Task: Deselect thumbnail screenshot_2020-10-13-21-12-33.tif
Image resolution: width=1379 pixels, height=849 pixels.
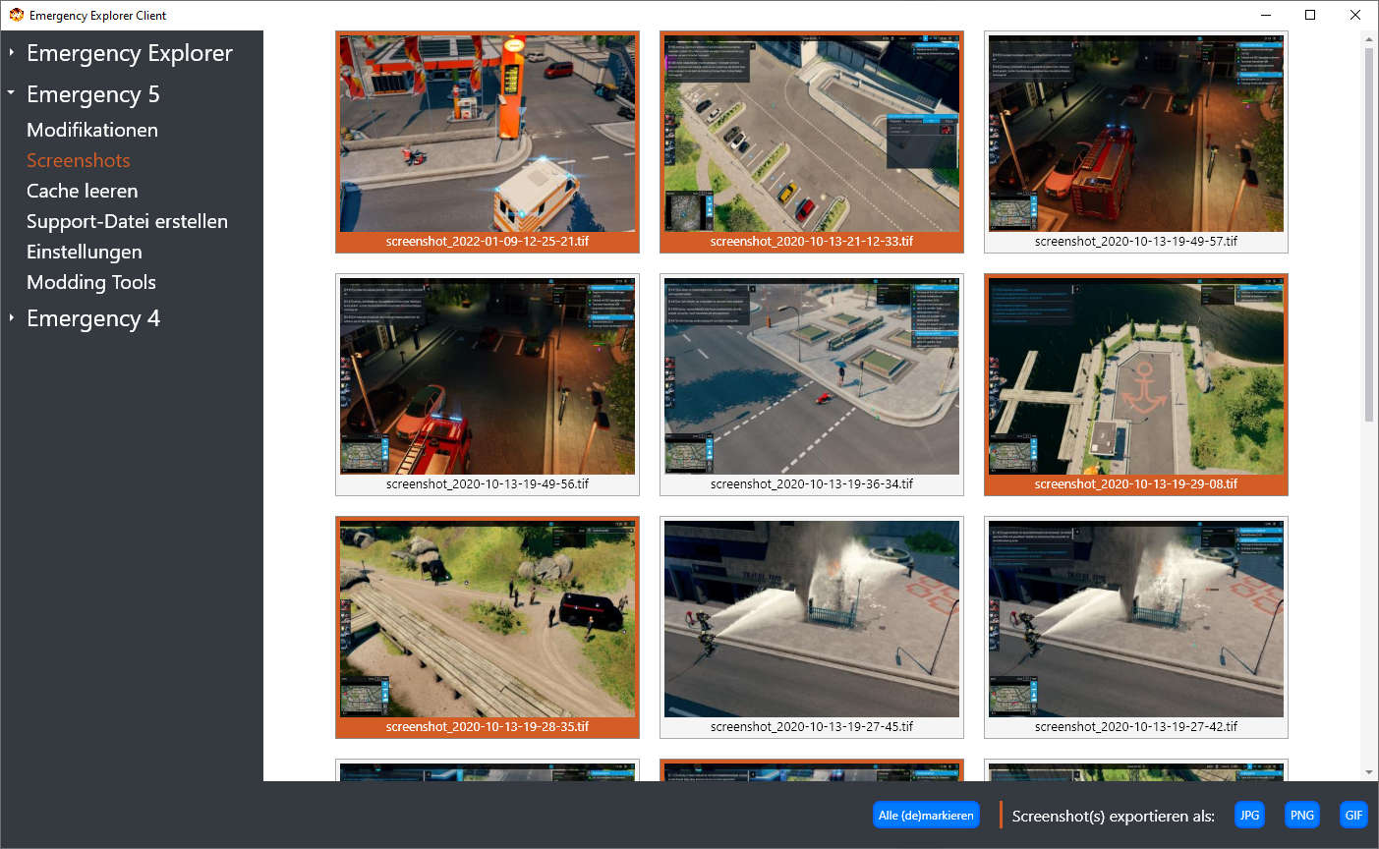Action: point(812,141)
